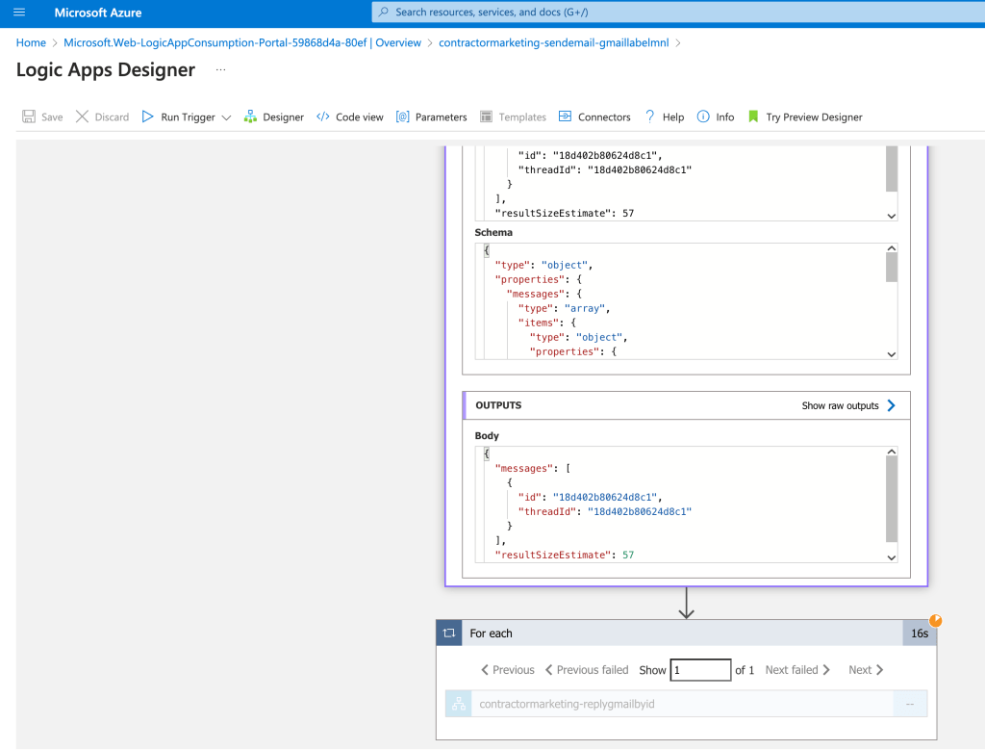Viewport: 985px width, 750px height.
Task: Click the Connectors icon
Action: click(565, 116)
